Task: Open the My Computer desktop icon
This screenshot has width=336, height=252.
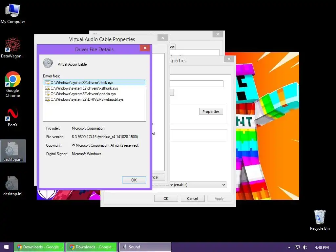Action: [x=13, y=14]
